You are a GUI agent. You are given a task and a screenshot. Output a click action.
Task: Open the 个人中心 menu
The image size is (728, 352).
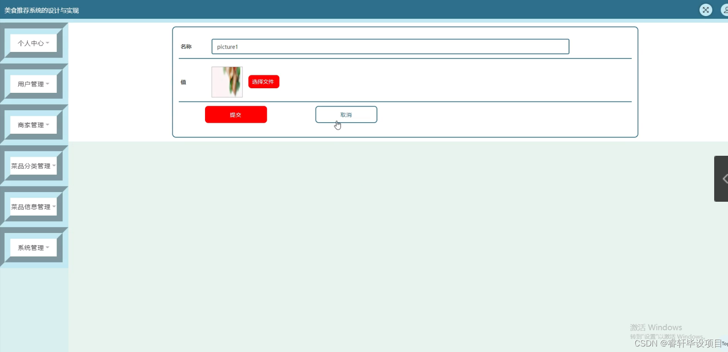click(33, 43)
